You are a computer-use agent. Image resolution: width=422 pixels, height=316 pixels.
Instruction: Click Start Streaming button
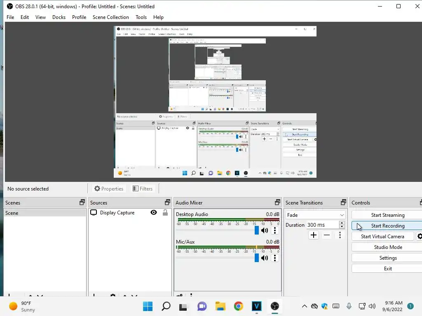(387, 215)
